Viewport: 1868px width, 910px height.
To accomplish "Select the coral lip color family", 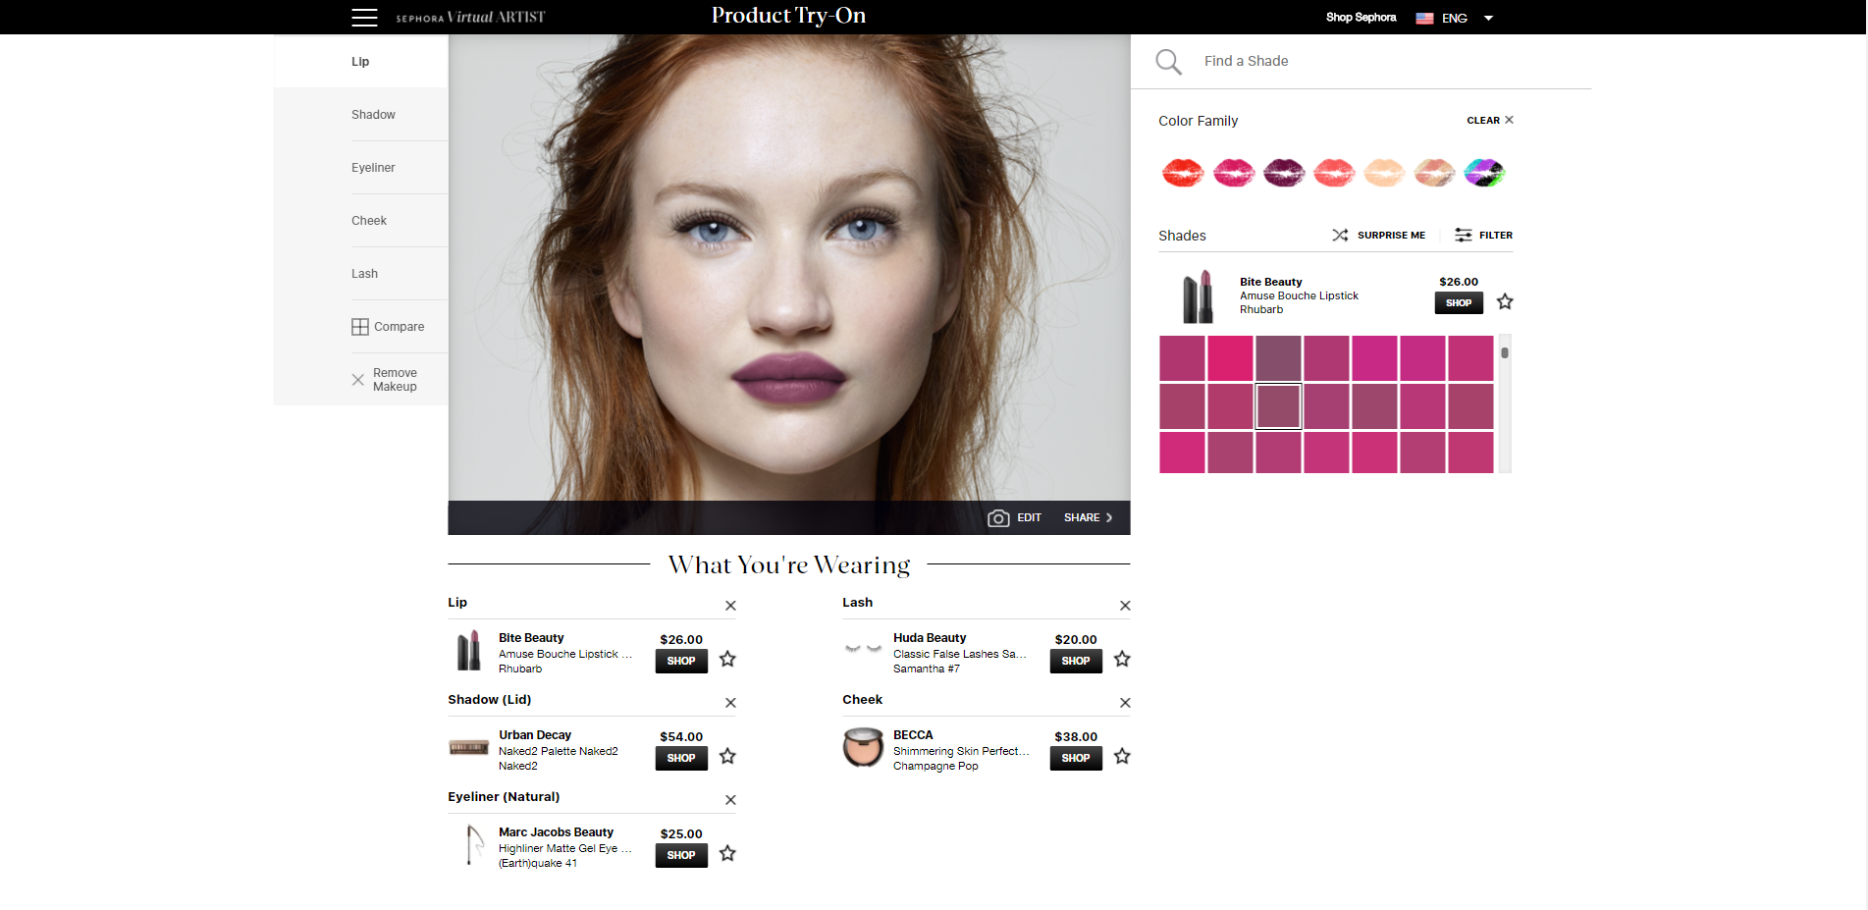I will (1334, 173).
